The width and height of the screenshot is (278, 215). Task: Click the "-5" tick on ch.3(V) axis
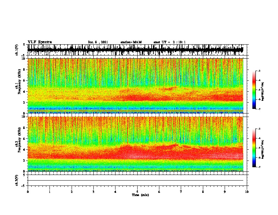click(24, 186)
